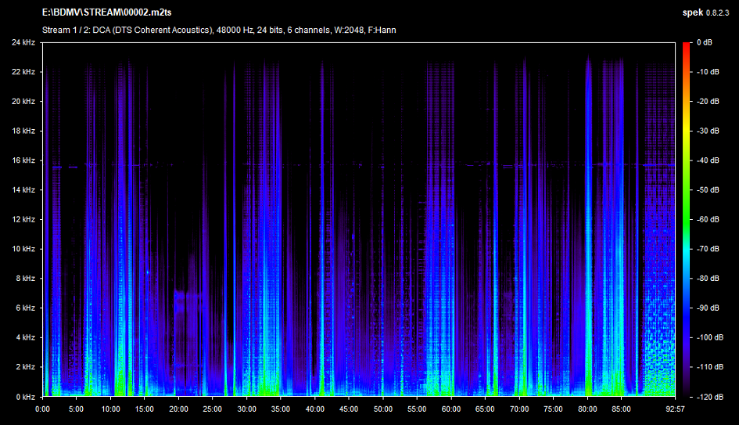Image resolution: width=739 pixels, height=425 pixels.
Task: Click the red top of the color bar
Action: pyautogui.click(x=686, y=45)
